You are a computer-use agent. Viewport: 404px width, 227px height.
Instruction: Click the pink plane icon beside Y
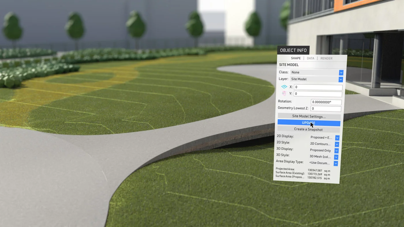(284, 93)
